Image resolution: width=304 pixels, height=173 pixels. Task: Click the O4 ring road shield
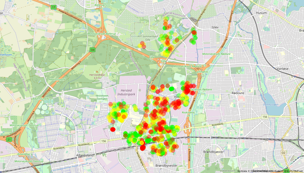point(93,50)
